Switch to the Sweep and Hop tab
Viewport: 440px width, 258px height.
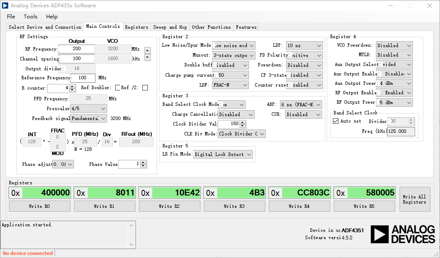[170, 27]
